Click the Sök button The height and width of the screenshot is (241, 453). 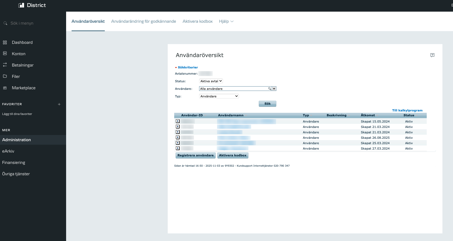tap(267, 104)
